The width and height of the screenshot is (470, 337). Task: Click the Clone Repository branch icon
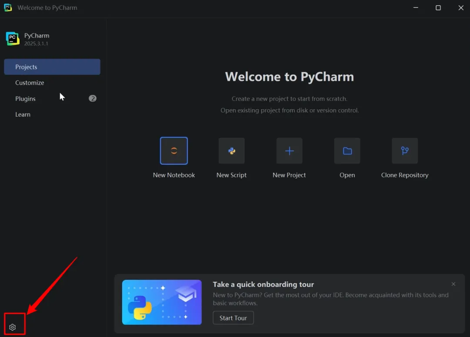[405, 151]
